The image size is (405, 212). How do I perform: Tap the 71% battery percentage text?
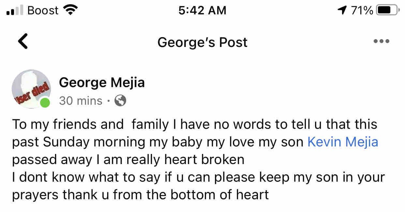(x=362, y=10)
